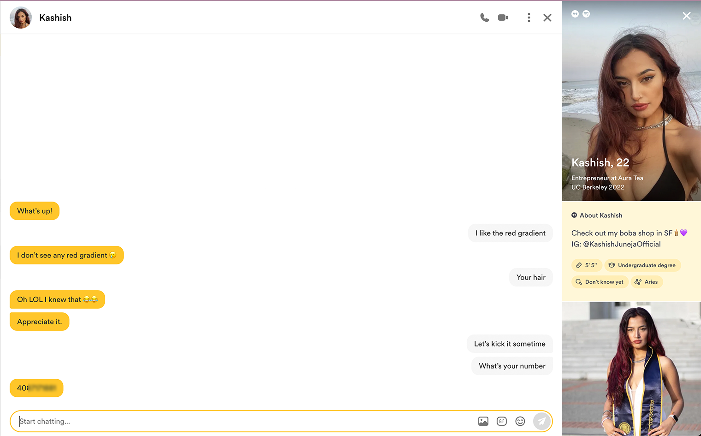Select the Undergraduate degree badge

pos(642,265)
